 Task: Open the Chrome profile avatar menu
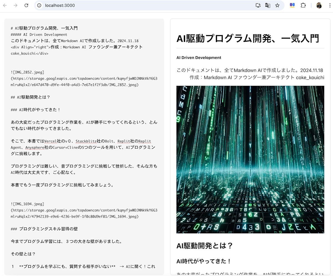[319, 5]
